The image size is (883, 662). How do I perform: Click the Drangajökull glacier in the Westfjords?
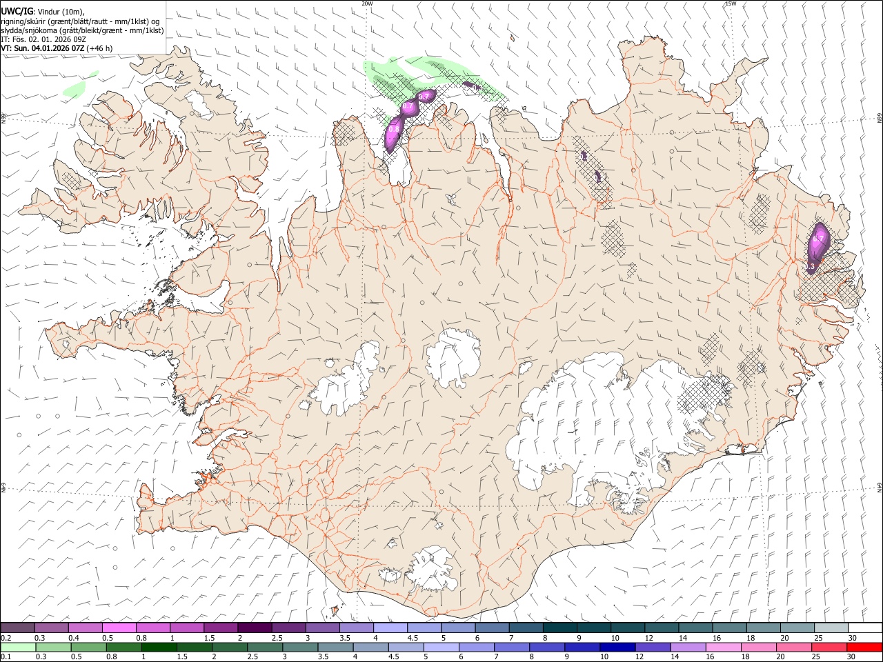201,104
